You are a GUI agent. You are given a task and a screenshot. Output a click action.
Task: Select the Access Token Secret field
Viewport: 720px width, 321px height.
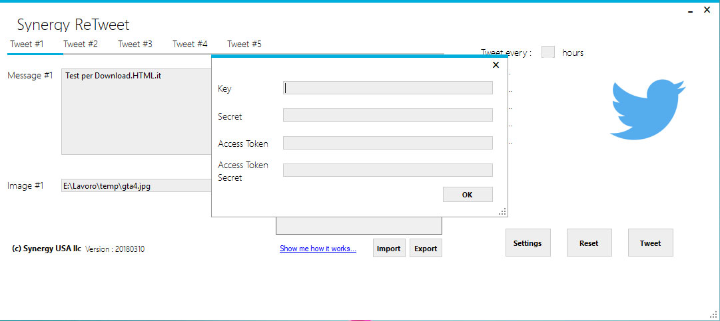pyautogui.click(x=388, y=170)
